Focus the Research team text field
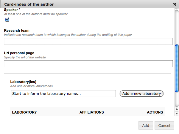Viewport: 179px width, 134px height. pyautogui.click(x=88, y=41)
